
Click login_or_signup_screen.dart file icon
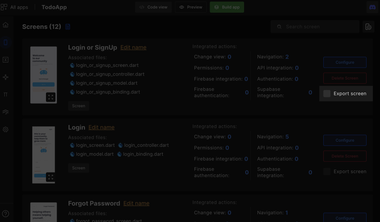pos(72,65)
